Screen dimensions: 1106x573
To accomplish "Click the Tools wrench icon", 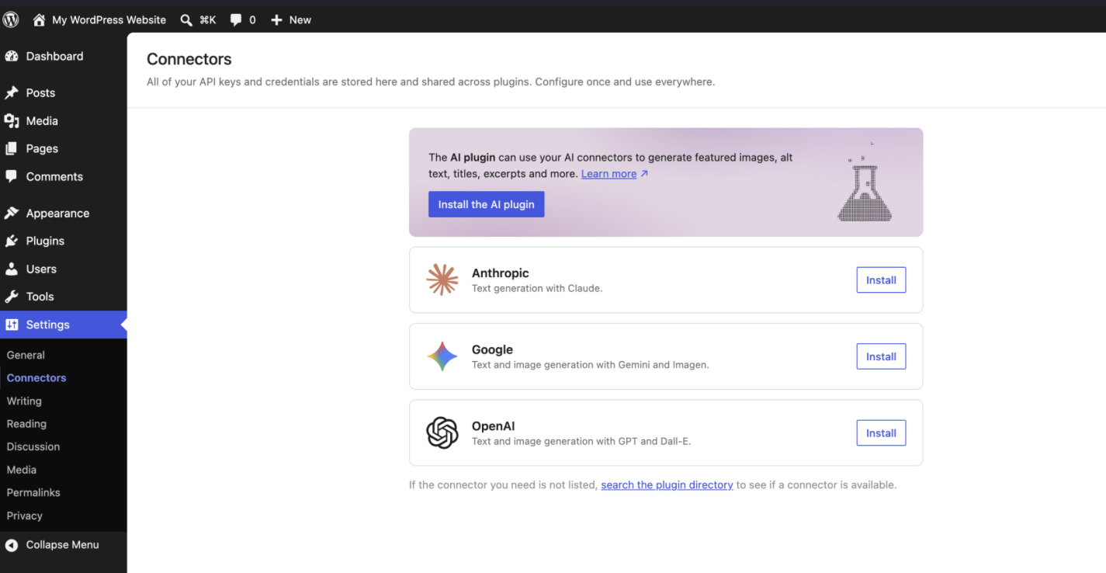I will click(x=12, y=297).
